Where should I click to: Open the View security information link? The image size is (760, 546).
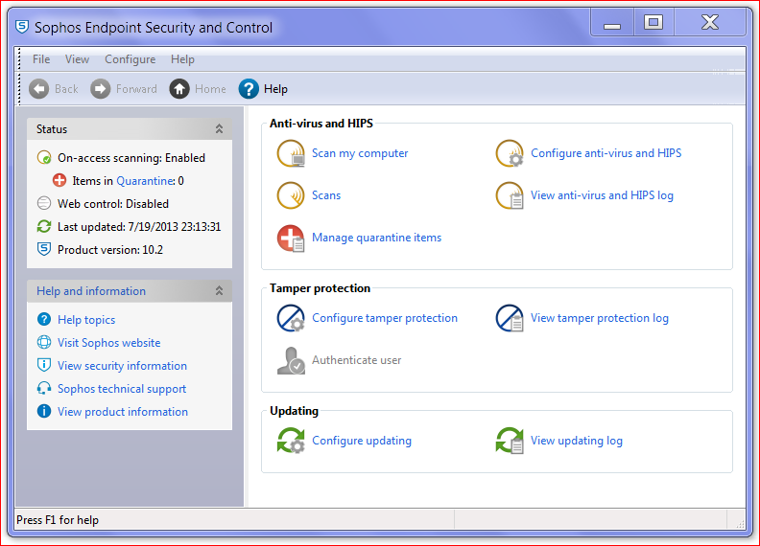pyautogui.click(x=122, y=366)
